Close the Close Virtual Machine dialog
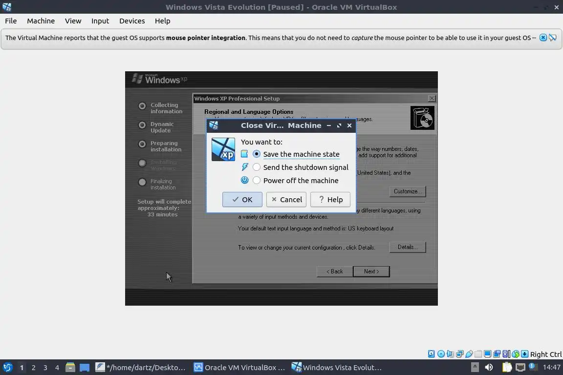This screenshot has height=375, width=563. tap(349, 125)
